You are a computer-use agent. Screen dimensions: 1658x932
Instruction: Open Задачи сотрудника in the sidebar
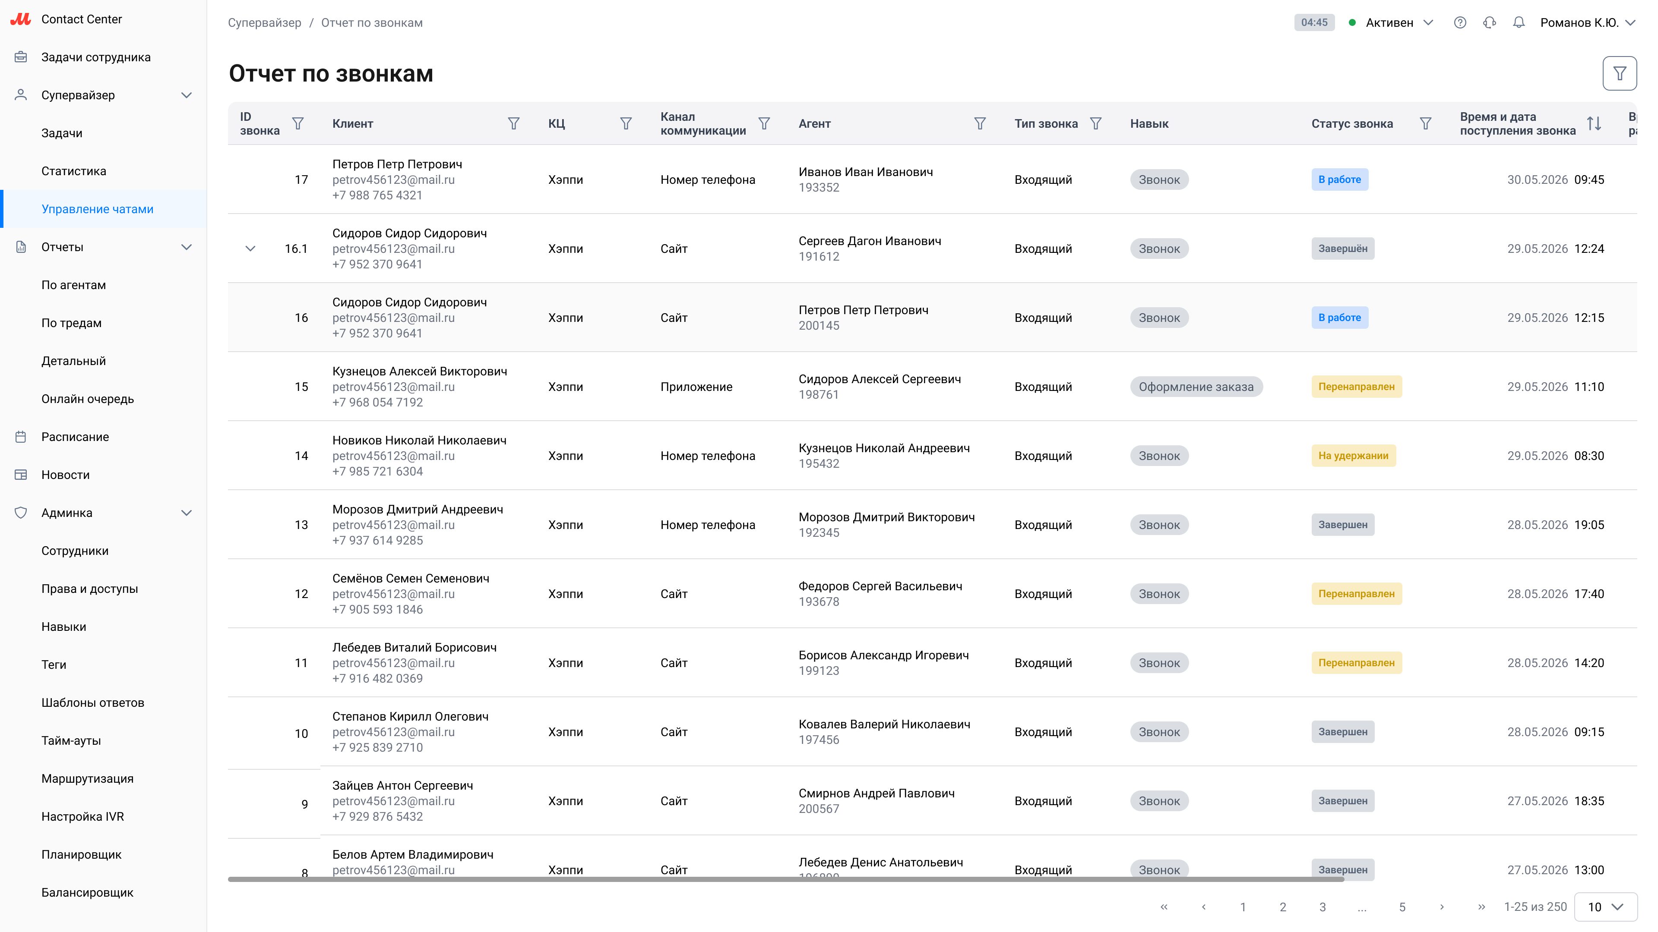click(96, 57)
